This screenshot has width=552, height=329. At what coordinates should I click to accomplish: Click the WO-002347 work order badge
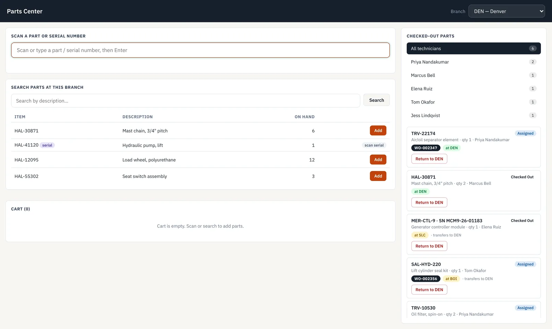tap(426, 148)
